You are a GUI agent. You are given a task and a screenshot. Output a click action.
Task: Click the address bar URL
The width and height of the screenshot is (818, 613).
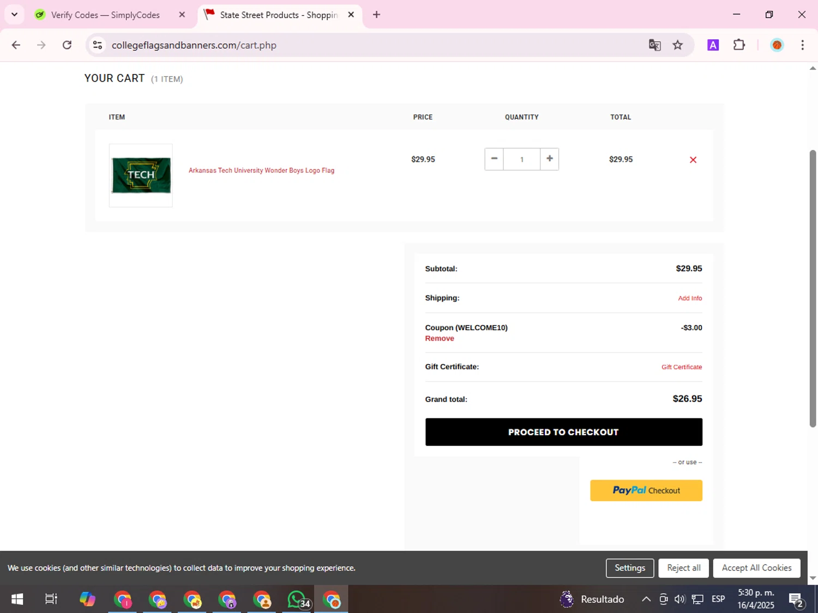coord(194,45)
